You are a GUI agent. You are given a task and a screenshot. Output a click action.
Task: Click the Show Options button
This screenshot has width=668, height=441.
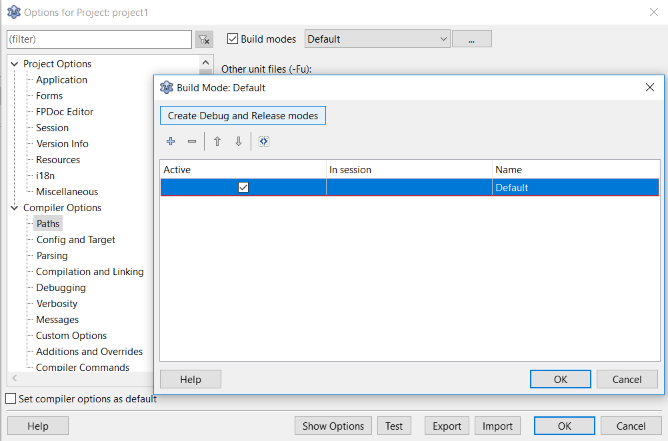pyautogui.click(x=333, y=426)
